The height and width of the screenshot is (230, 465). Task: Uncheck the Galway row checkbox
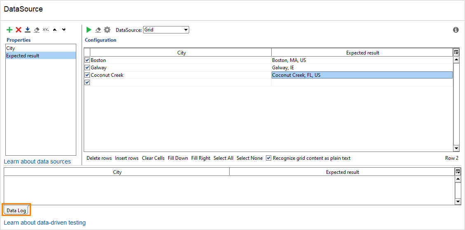(87, 68)
